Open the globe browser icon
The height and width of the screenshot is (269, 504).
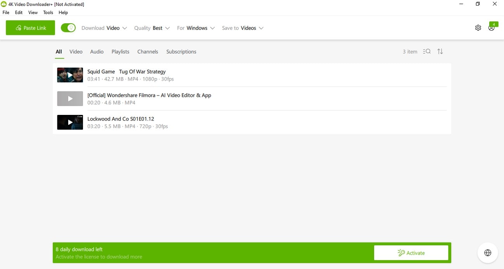[x=488, y=253]
